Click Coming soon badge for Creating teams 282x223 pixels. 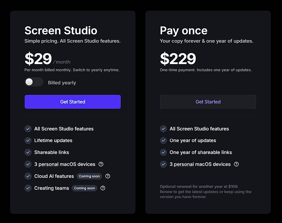click(84, 188)
